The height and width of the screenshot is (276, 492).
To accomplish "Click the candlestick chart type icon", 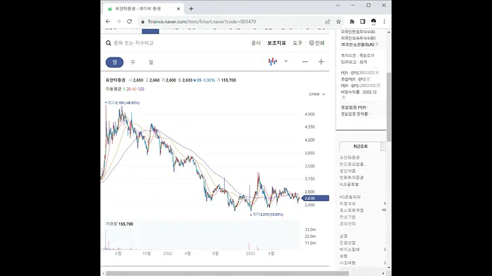I will [273, 61].
